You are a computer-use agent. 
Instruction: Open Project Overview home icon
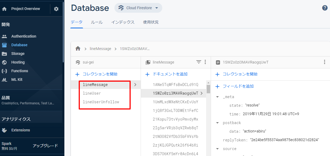coord(4,9)
